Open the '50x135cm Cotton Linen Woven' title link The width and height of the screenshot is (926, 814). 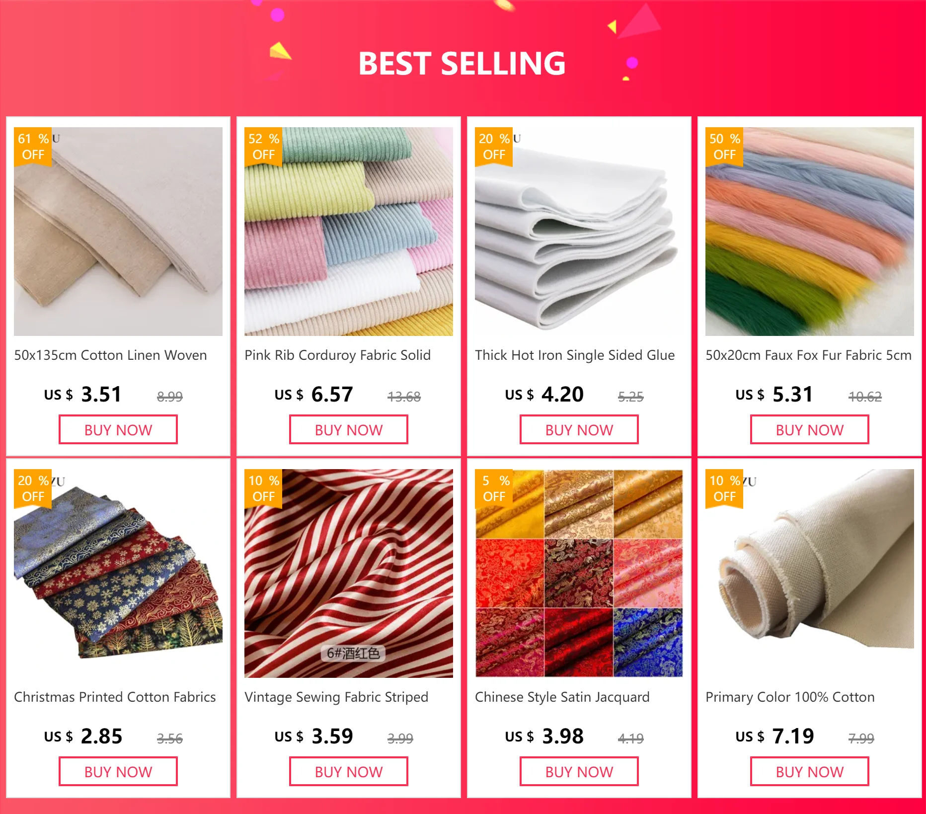pos(110,355)
